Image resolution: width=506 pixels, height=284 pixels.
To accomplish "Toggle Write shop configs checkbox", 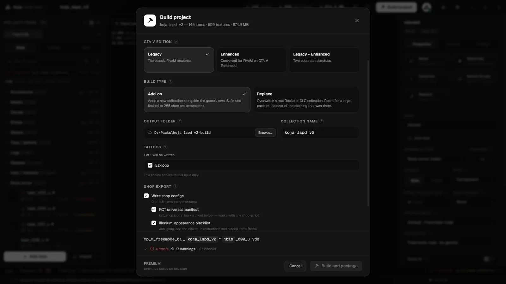I will (x=146, y=196).
